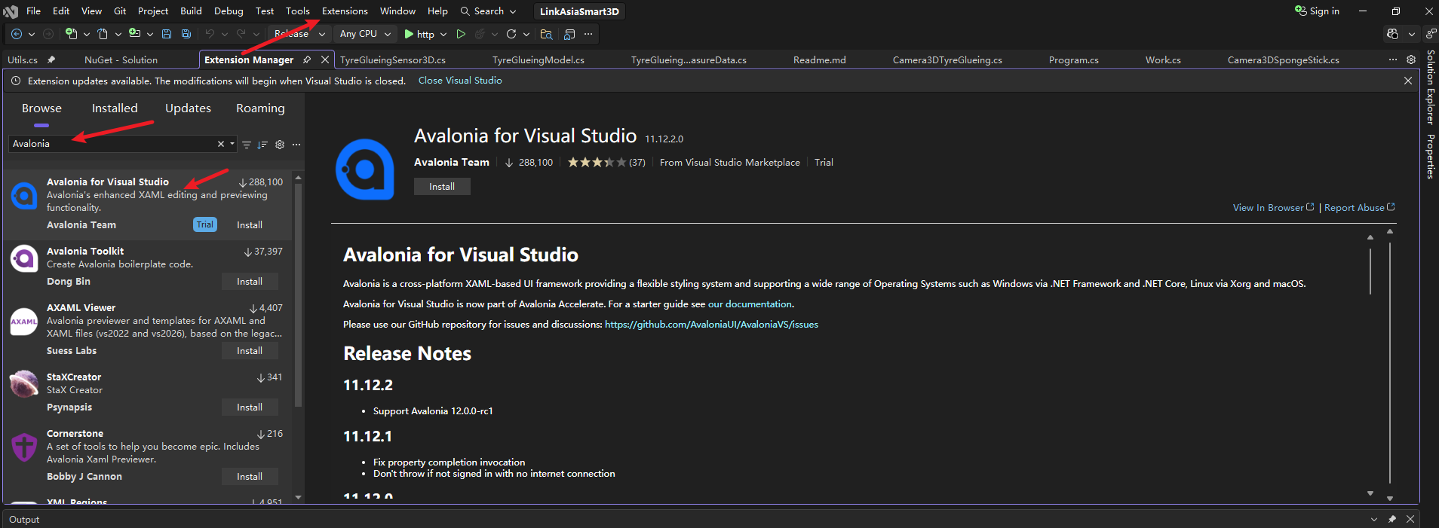Expand the search history dropdown arrow

point(232,144)
